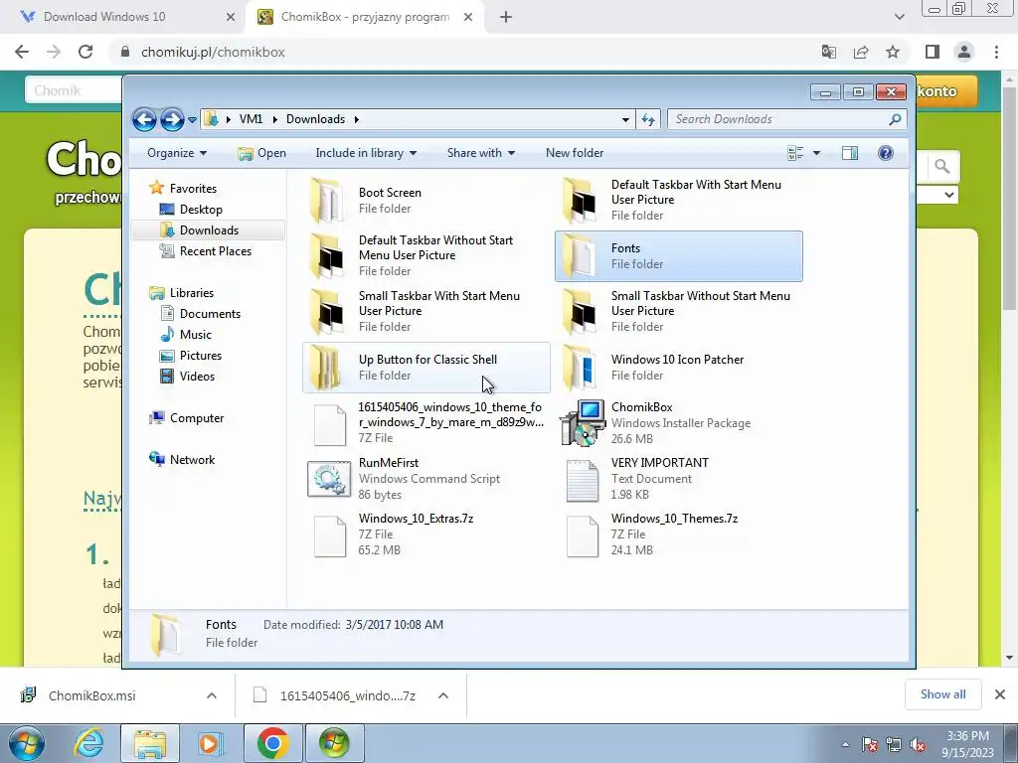Viewport: 1018px width, 763px height.
Task: Open 1615405406_windo....7z download options arrow
Action: click(x=443, y=695)
